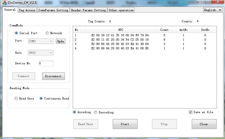Select Asceding sort order

74,112
